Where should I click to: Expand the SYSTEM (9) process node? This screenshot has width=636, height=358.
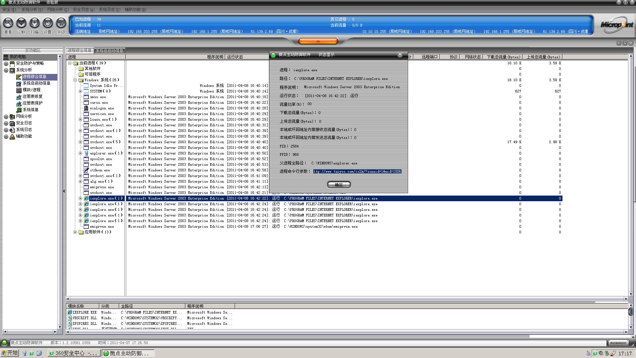[x=80, y=91]
